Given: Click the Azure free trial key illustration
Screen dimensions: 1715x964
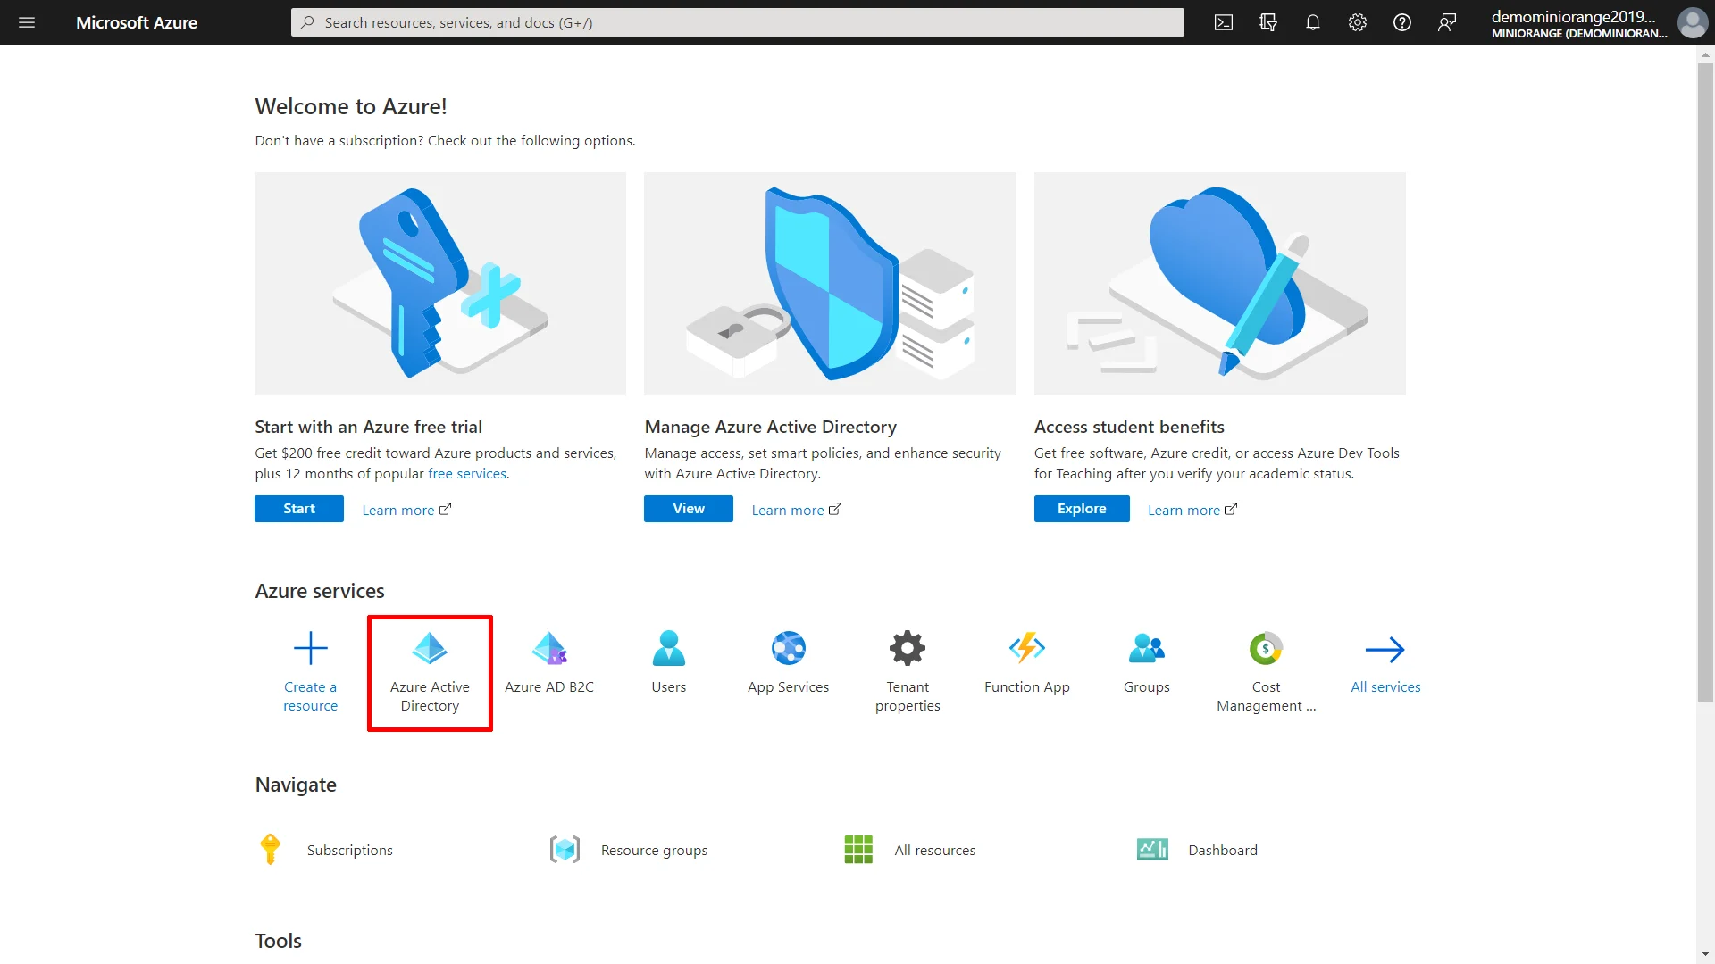Looking at the screenshot, I should coord(440,284).
